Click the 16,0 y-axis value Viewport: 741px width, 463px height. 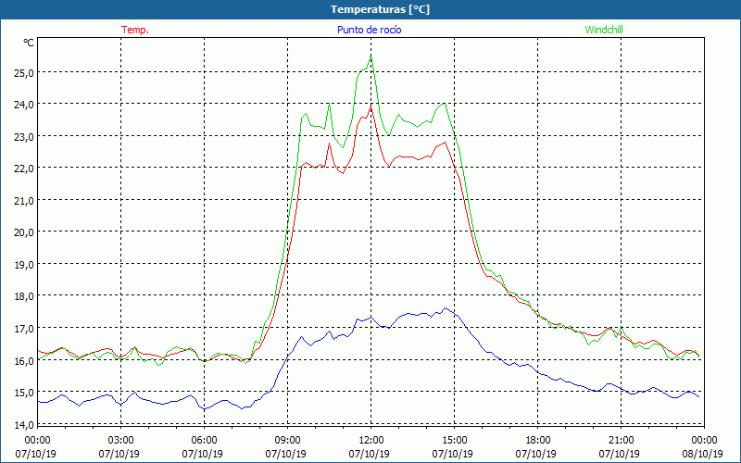tap(24, 360)
